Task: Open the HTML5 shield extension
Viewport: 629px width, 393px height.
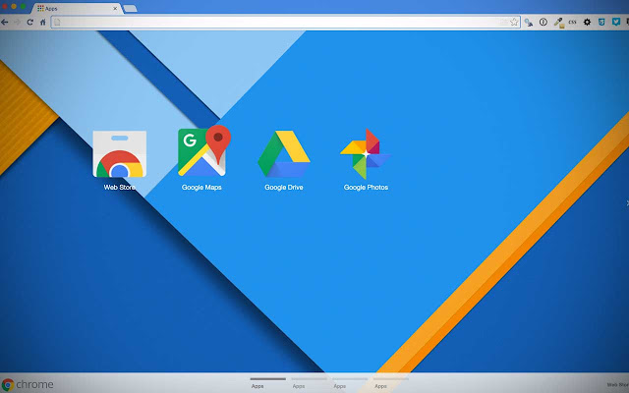Action: point(601,22)
